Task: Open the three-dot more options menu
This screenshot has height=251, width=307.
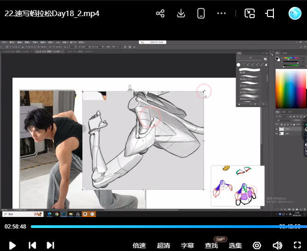Action: click(221, 13)
